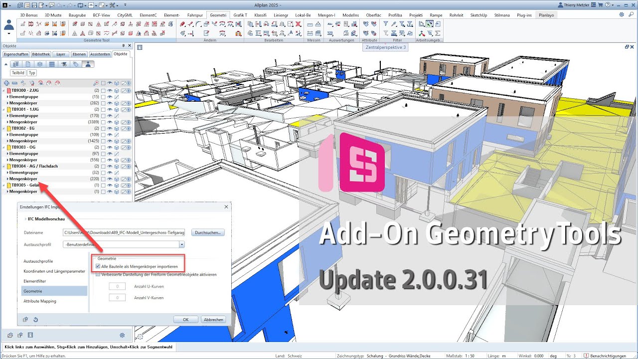
Task: Toggle eye visibility for TB9301 - 1.UG row
Action: point(110,109)
